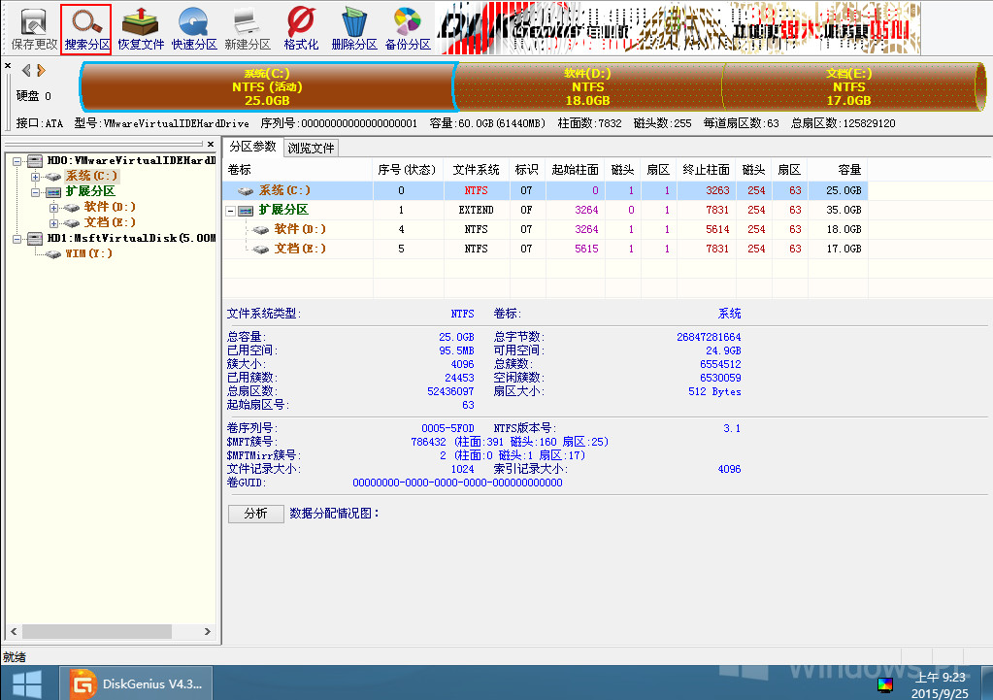Open the 恢复文件 (Recover Files) tool
The height and width of the screenshot is (700, 993).
tap(141, 28)
